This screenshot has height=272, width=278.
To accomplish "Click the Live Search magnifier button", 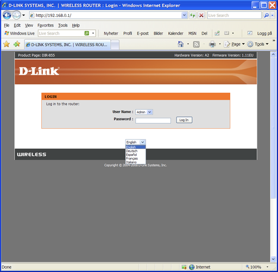I will click(267, 15).
